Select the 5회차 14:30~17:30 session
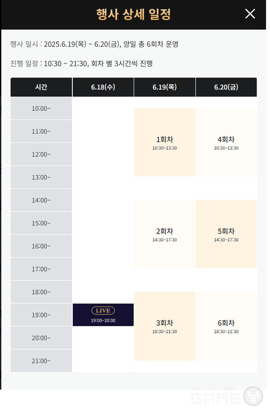The width and height of the screenshot is (270, 413). (x=226, y=234)
